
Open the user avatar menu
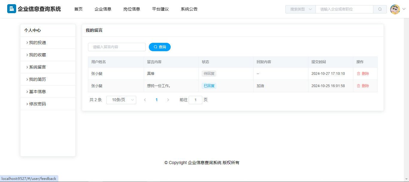[x=395, y=9]
